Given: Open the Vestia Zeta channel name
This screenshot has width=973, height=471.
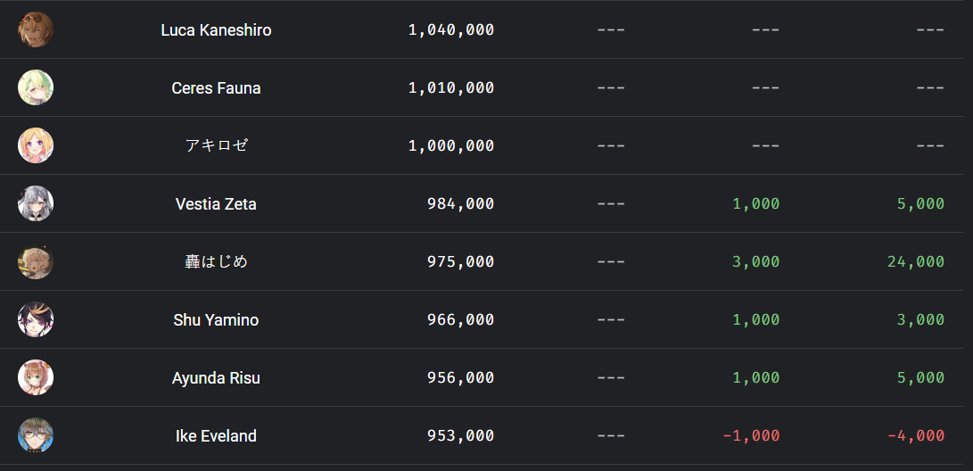Looking at the screenshot, I should click(216, 204).
